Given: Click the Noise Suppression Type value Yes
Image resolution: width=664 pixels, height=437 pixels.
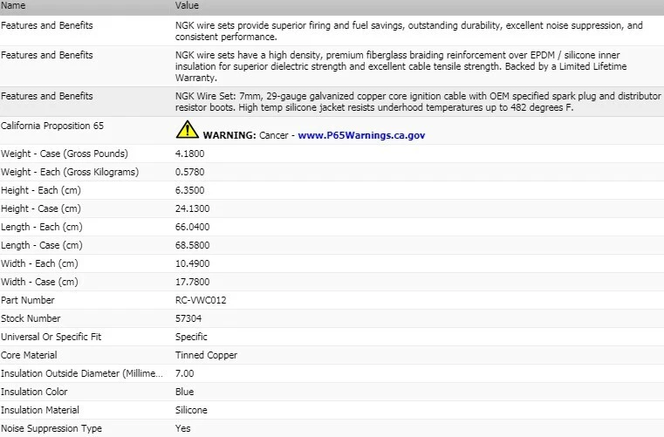Looking at the screenshot, I should tap(183, 428).
